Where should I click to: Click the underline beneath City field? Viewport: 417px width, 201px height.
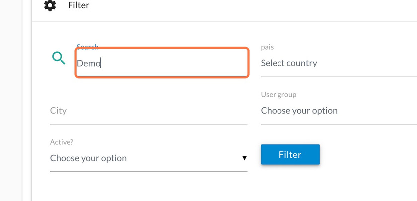148,124
